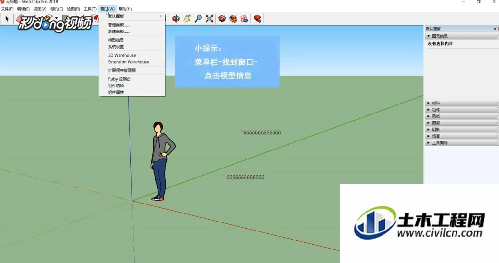Screen dimensions: 499x263
Task: Choose 组件属性 menu entry
Action: 132,92
